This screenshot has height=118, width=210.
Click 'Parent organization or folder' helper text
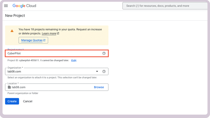(x=23, y=93)
